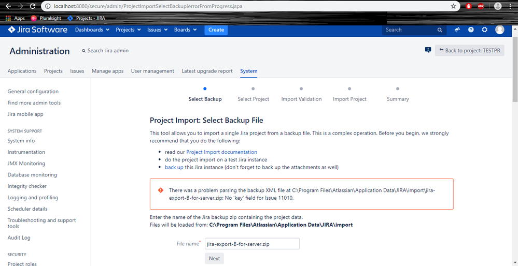This screenshot has height=266, width=518.
Task: Open the Jira help question-mark icon
Action: click(471, 29)
